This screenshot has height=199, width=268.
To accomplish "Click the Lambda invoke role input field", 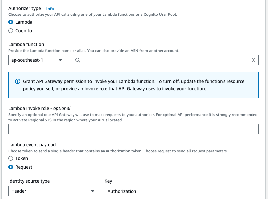I will coord(134,129).
